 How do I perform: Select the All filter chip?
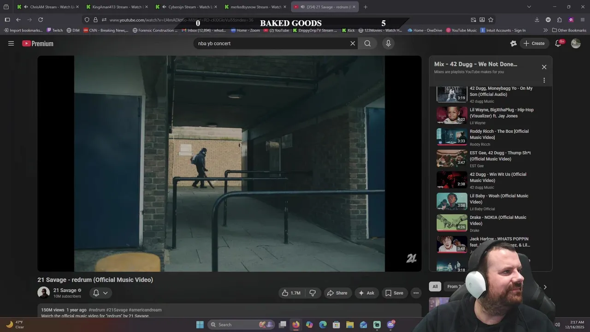435,286
